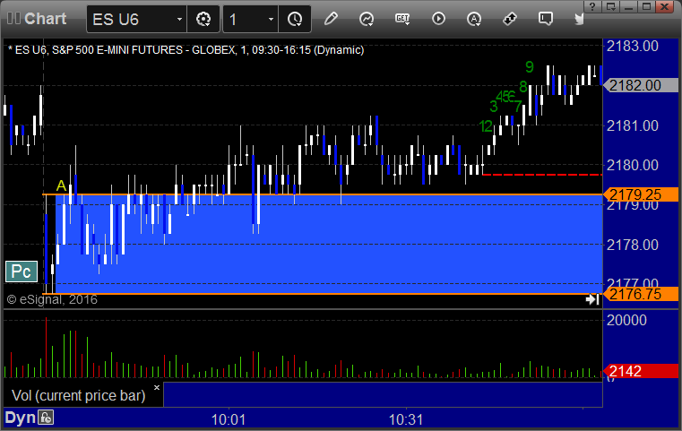This screenshot has width=682, height=431.
Task: Open the ES U6 symbol dropdown arrow
Action: point(179,19)
